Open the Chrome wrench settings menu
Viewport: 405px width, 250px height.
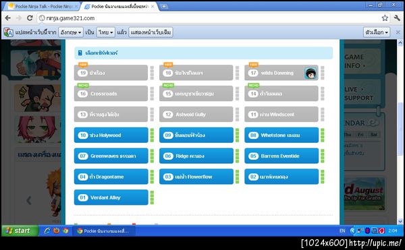(397, 18)
